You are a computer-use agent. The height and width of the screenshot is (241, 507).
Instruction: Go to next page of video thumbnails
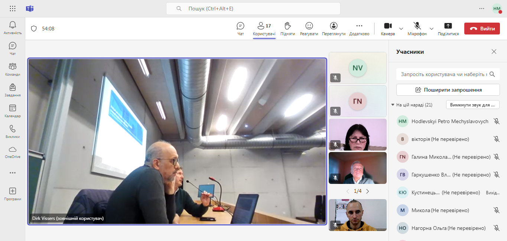coord(368,191)
